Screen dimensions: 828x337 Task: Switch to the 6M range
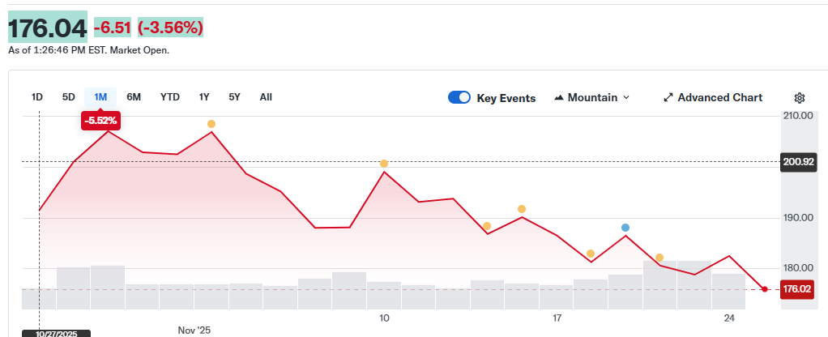tap(134, 97)
